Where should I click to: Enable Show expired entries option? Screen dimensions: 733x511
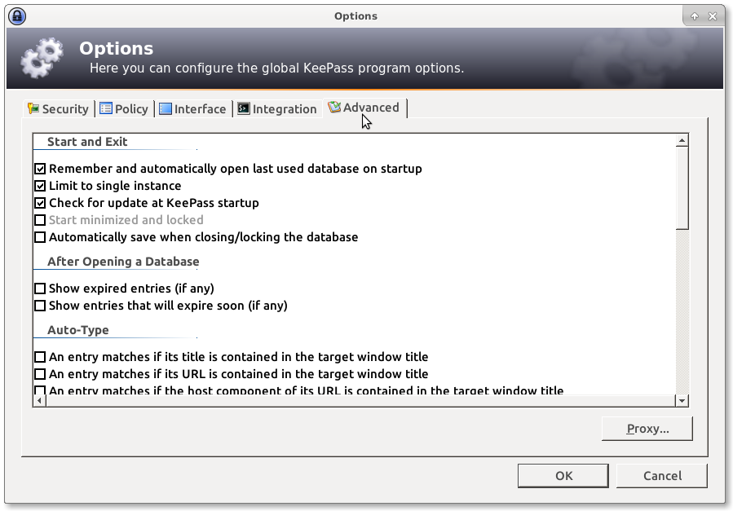(40, 289)
